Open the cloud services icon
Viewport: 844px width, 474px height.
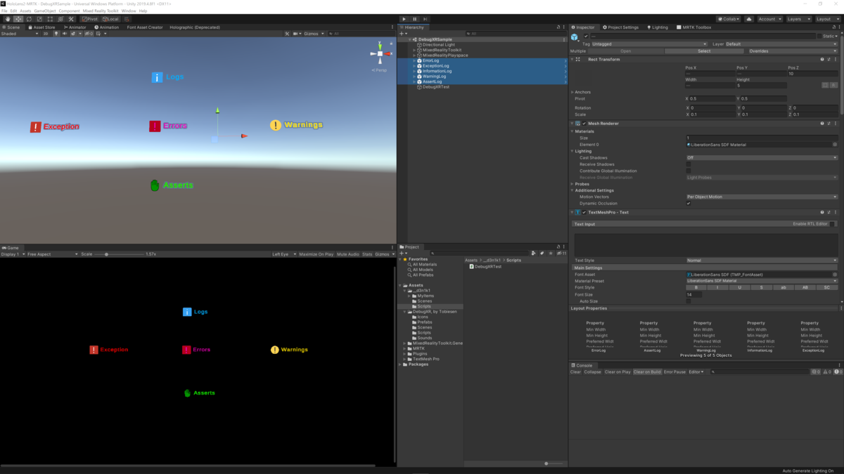point(749,19)
